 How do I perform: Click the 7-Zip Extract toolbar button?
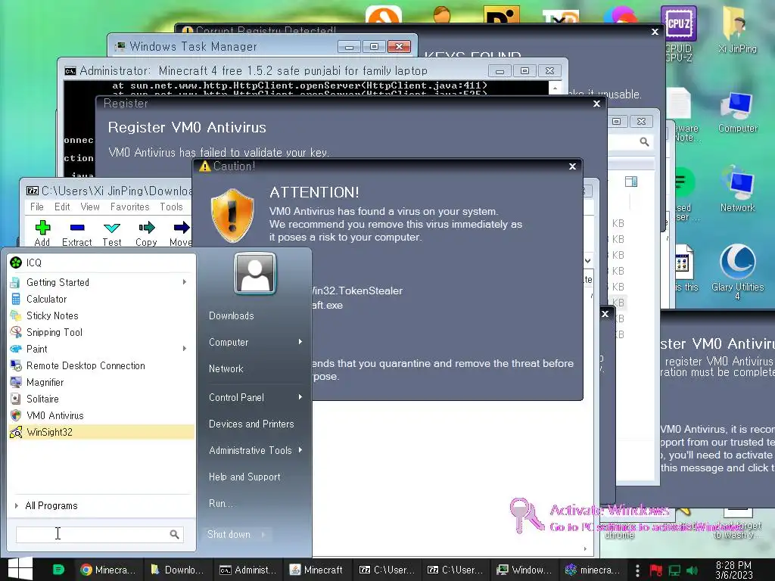pyautogui.click(x=77, y=233)
